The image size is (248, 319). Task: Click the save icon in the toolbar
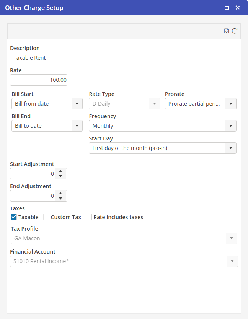coord(227,31)
